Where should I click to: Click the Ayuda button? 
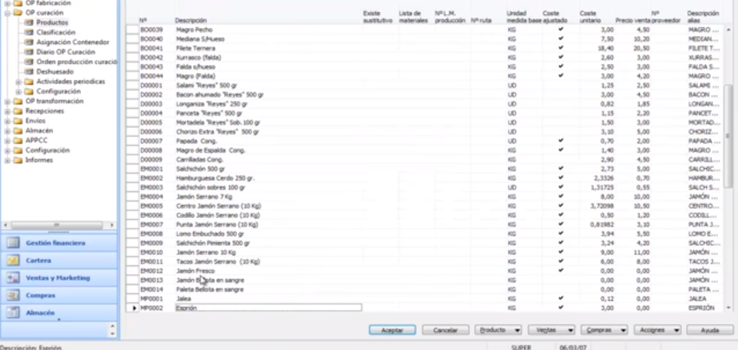(709, 330)
